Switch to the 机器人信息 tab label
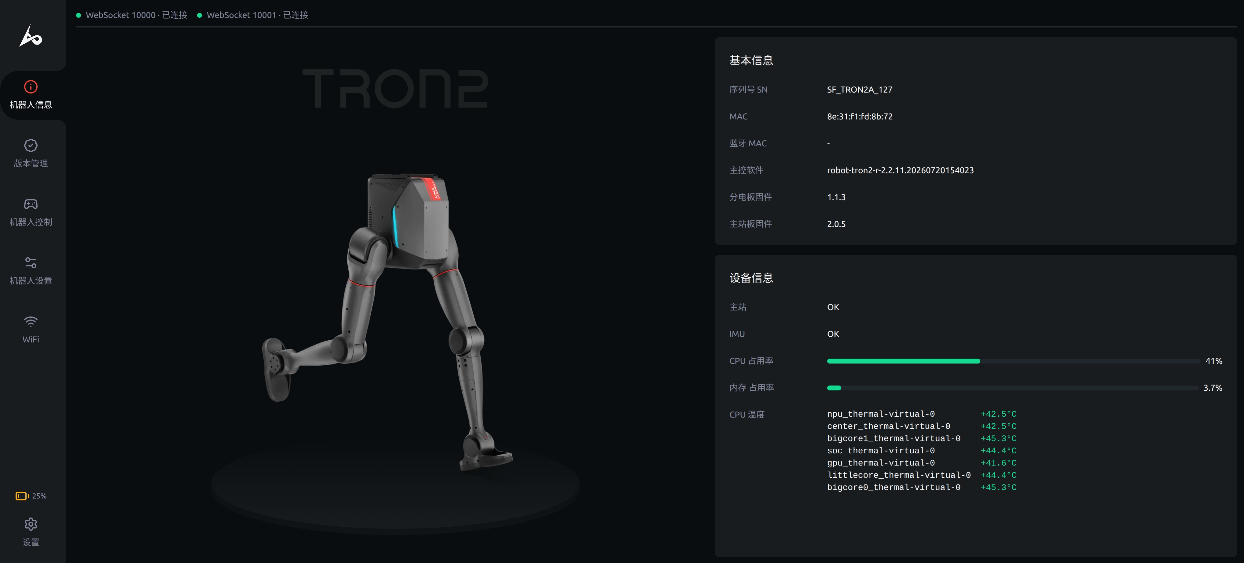The image size is (1244, 563). click(x=31, y=105)
